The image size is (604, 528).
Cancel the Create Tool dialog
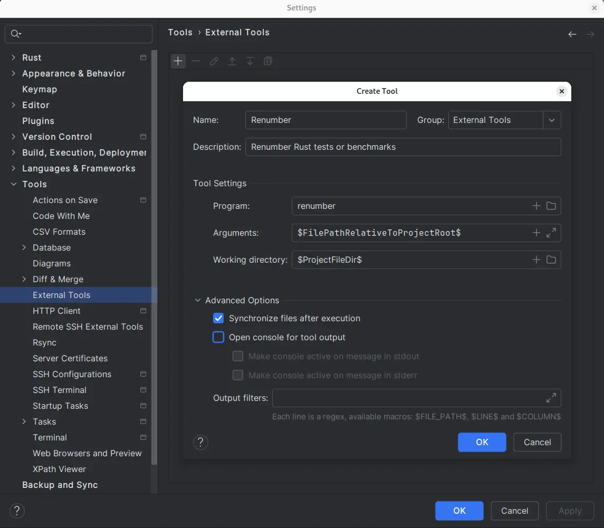(537, 442)
